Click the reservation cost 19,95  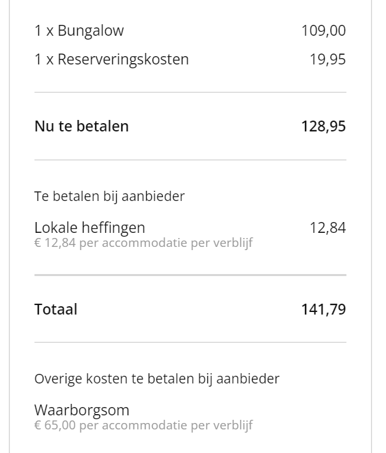[328, 59]
